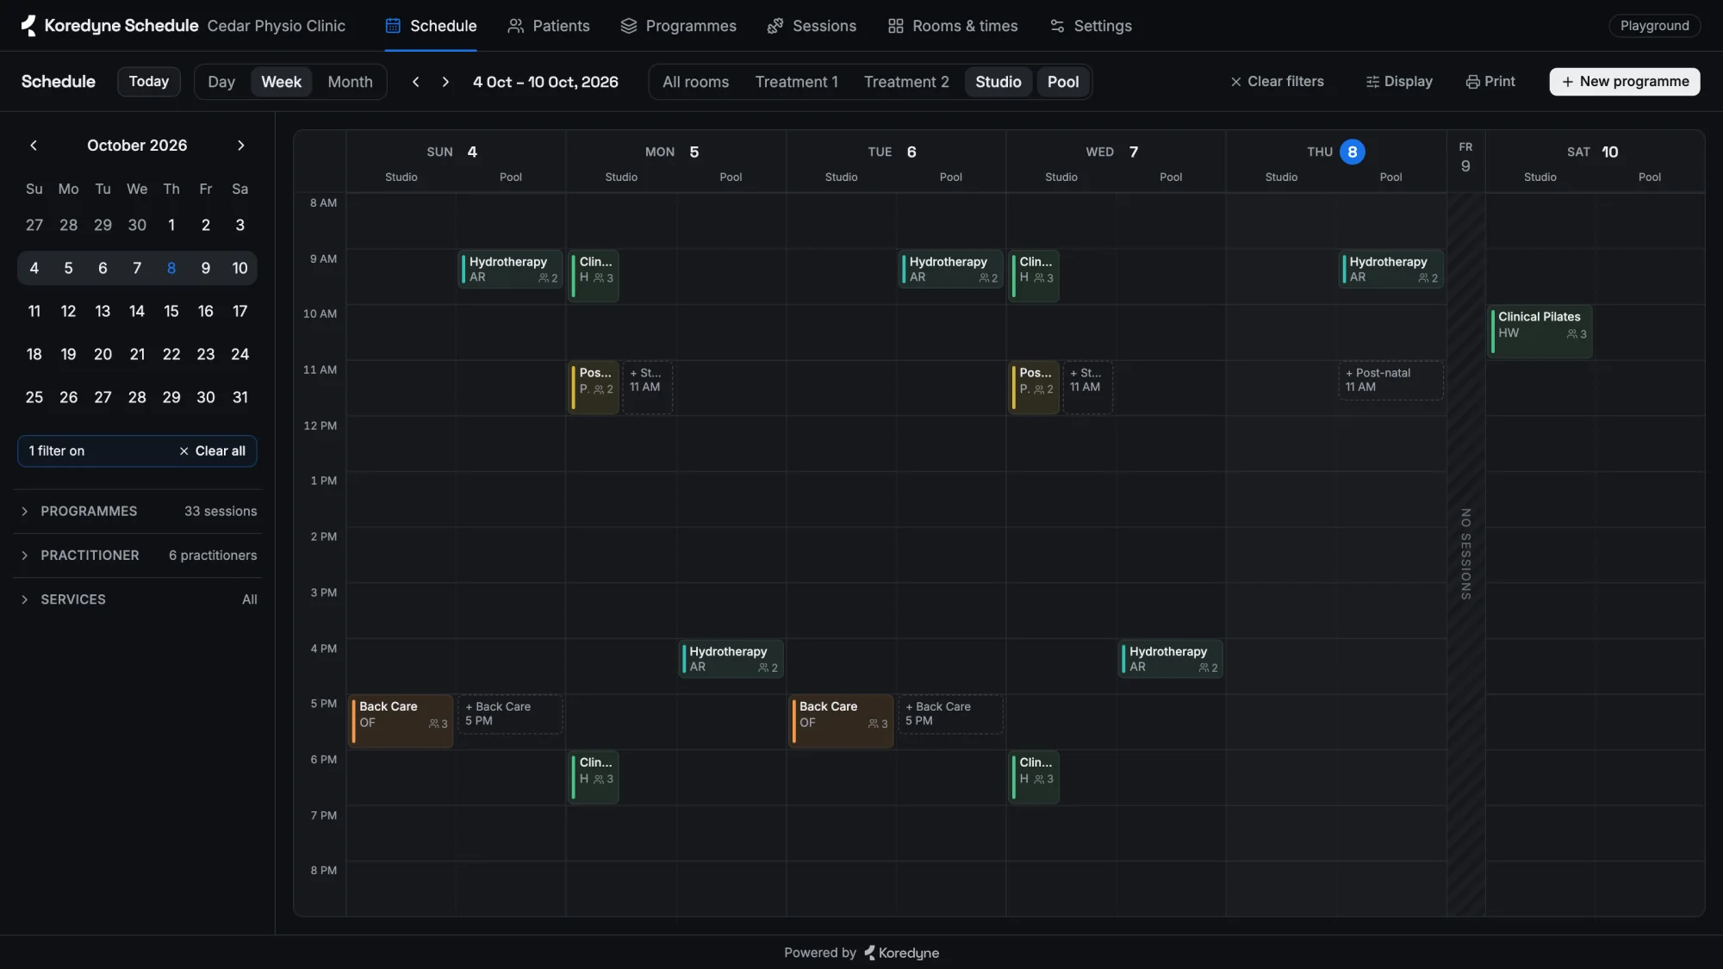Expand the SERVICES filter section
This screenshot has width=1723, height=969.
138,599
